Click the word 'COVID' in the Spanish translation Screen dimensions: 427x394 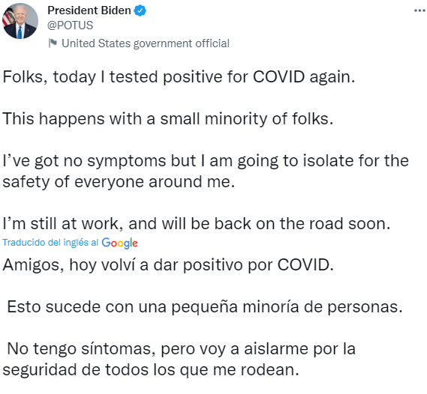tap(303, 265)
